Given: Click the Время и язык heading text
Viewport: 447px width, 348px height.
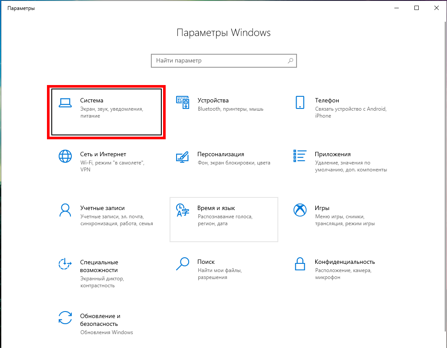Looking at the screenshot, I should pyautogui.click(x=216, y=208).
